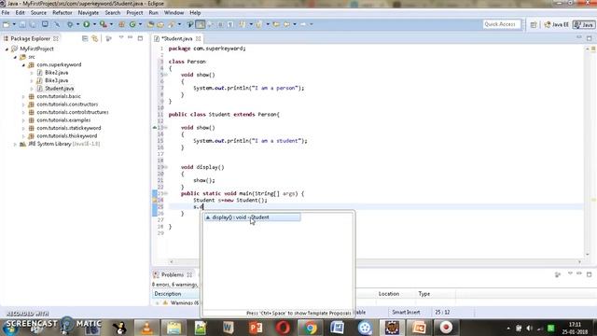
Task: Click the Run External Tools icon
Action: coord(104,24)
